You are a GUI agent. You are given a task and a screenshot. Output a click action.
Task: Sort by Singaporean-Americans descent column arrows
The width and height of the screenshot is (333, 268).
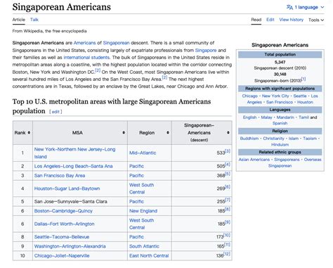pos(228,132)
